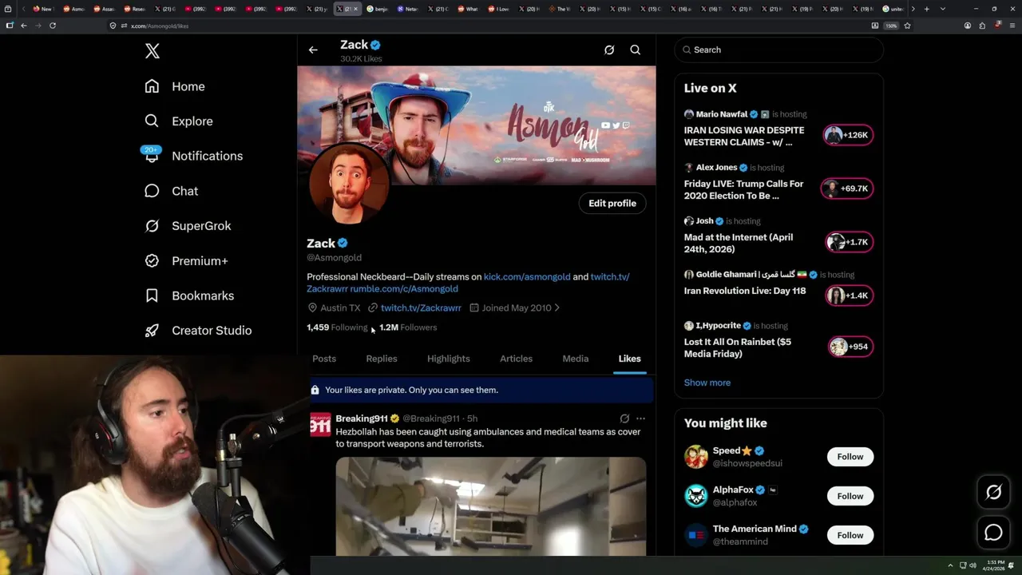This screenshot has width=1022, height=575.
Task: Join Alex Jones +69.7K live
Action: coord(847,188)
